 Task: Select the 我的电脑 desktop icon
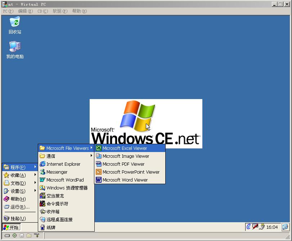pyautogui.click(x=15, y=50)
